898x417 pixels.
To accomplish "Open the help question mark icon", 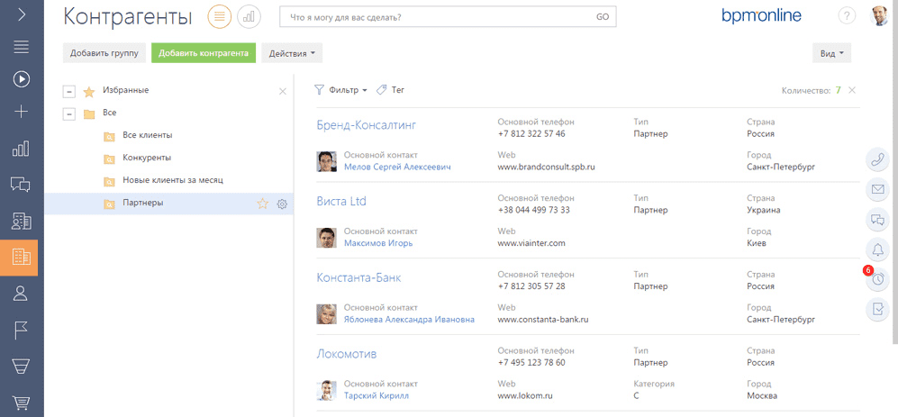I will [x=847, y=16].
